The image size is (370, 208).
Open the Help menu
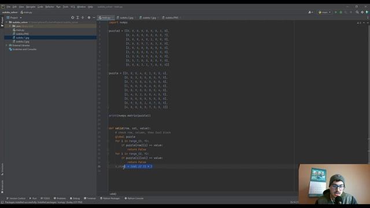pos(90,7)
